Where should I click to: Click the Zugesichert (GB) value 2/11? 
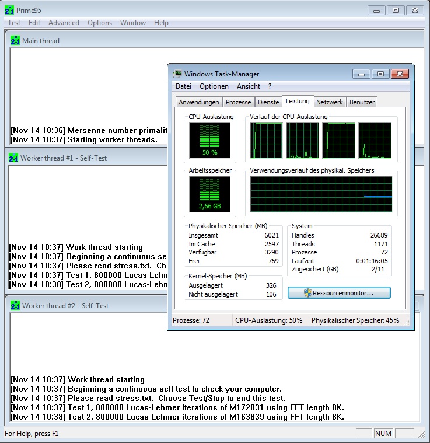(377, 269)
